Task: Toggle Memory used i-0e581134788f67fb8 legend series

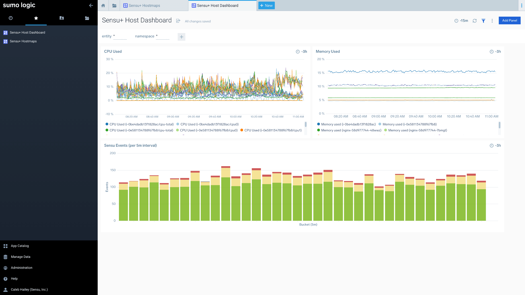Action: [x=408, y=124]
